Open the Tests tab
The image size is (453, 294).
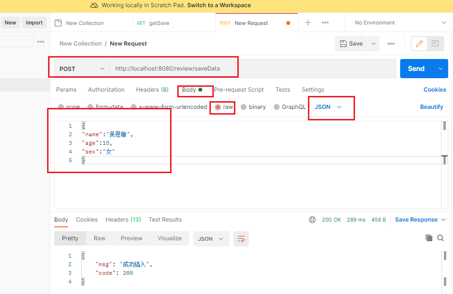point(282,90)
